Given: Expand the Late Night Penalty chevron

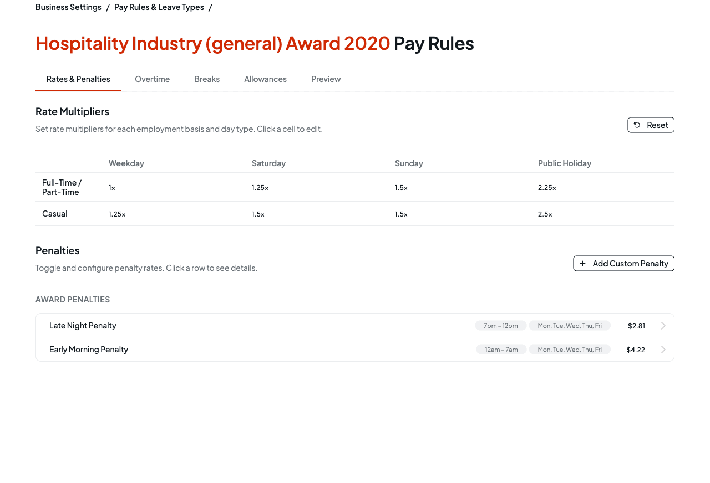Looking at the screenshot, I should (663, 326).
